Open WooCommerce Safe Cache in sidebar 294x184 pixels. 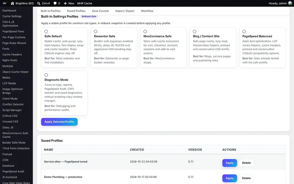coord(15,135)
